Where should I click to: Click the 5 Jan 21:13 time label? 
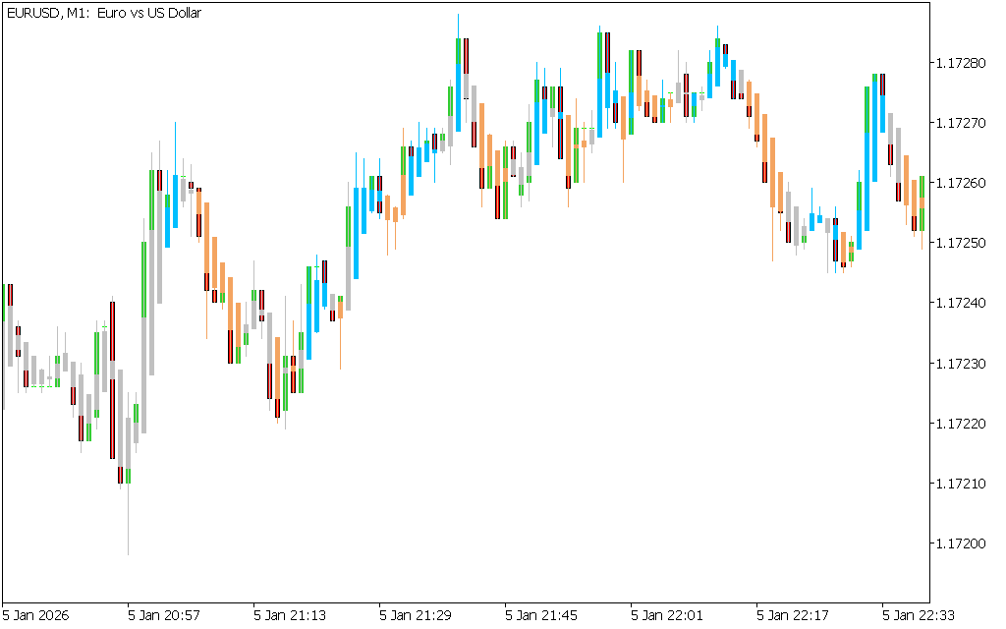coord(290,615)
